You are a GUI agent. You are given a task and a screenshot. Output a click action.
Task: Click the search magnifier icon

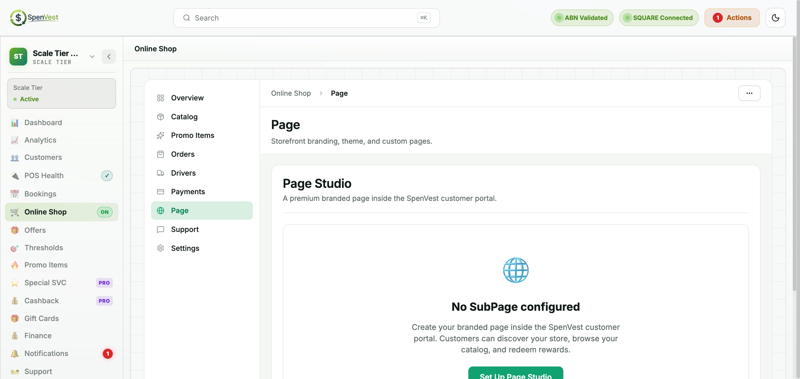point(186,18)
